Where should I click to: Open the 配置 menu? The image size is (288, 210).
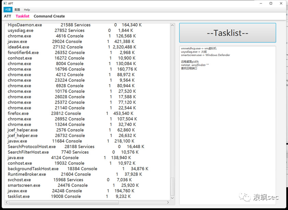tap(17, 10)
